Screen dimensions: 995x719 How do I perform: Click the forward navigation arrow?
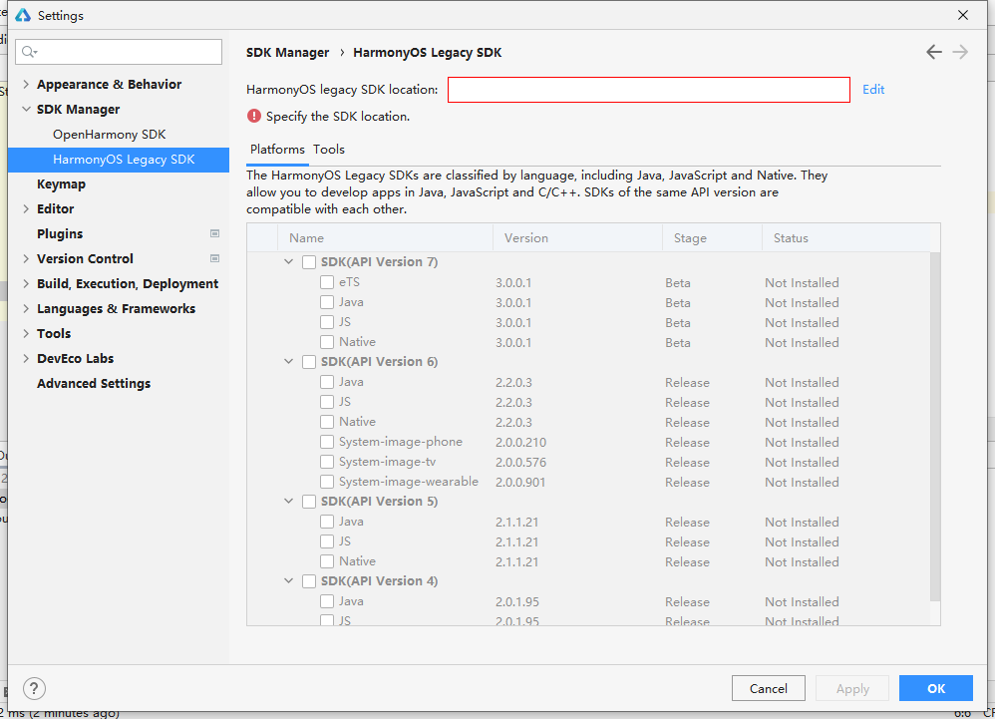(960, 52)
